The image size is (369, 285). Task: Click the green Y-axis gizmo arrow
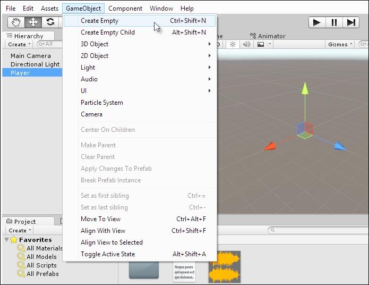tap(305, 89)
